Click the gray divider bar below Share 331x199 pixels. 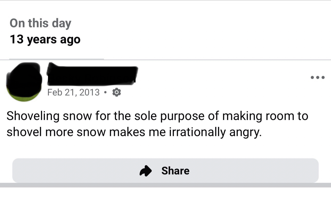pyautogui.click(x=165, y=185)
